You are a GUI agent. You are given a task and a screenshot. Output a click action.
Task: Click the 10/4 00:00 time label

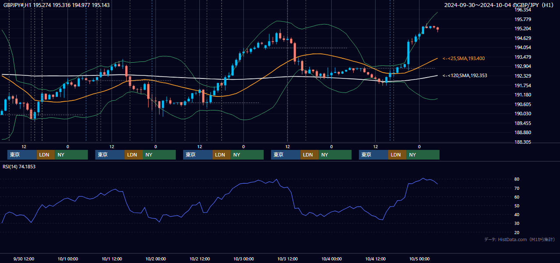(332, 259)
